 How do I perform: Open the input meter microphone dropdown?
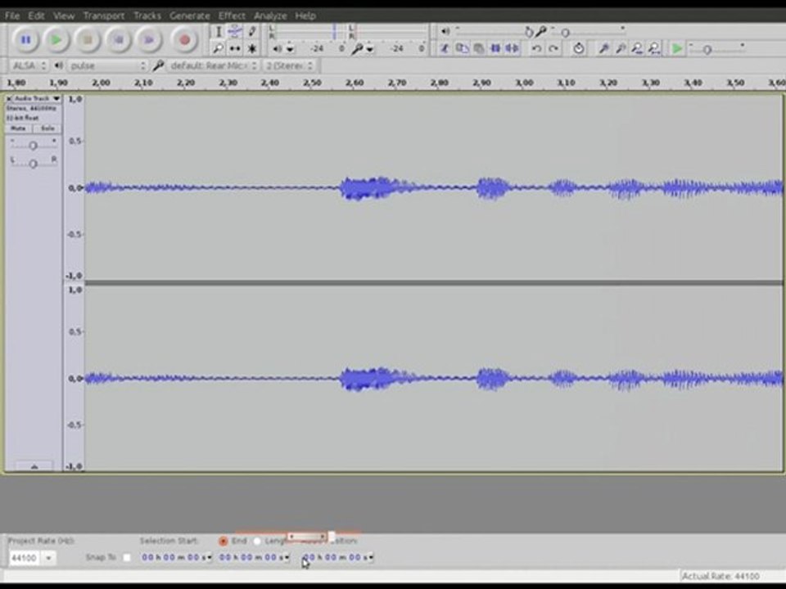pyautogui.click(x=369, y=49)
